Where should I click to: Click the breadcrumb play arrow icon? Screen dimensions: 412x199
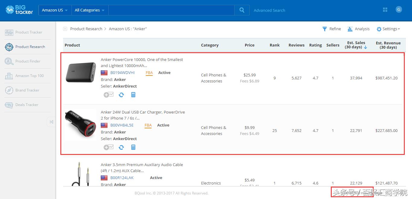point(65,29)
